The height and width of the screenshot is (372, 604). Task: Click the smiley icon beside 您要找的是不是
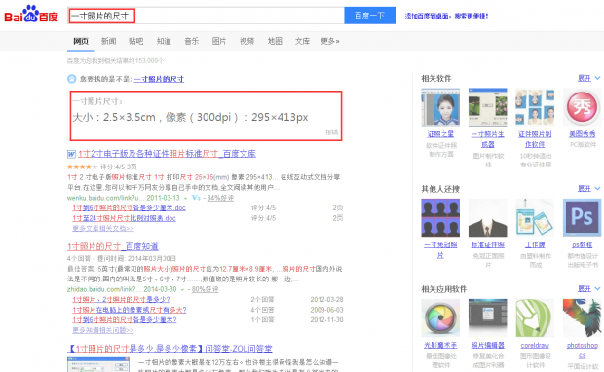point(72,79)
